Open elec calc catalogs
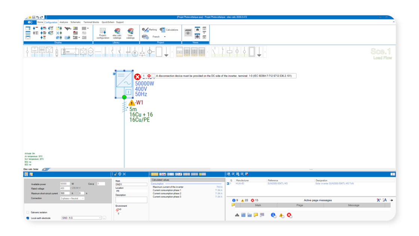Screen dimensions: 419x236 tap(117, 33)
